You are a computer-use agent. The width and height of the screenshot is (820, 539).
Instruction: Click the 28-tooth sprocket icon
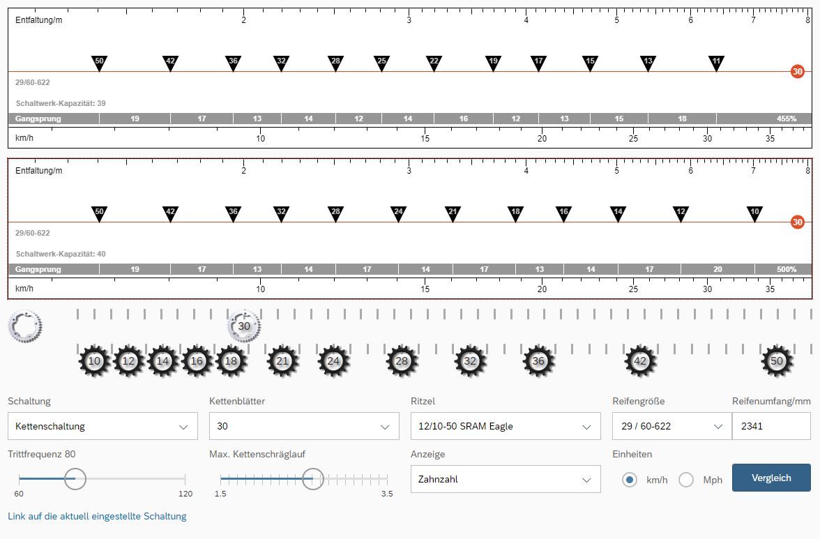(402, 361)
